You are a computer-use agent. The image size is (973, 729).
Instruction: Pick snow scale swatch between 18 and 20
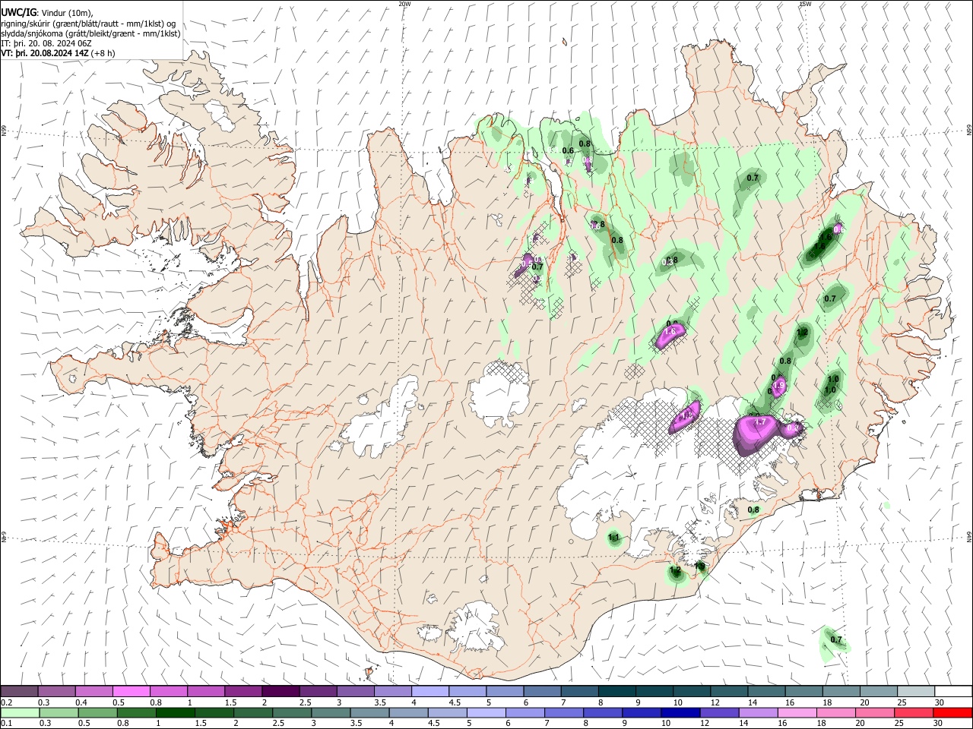pos(841,691)
